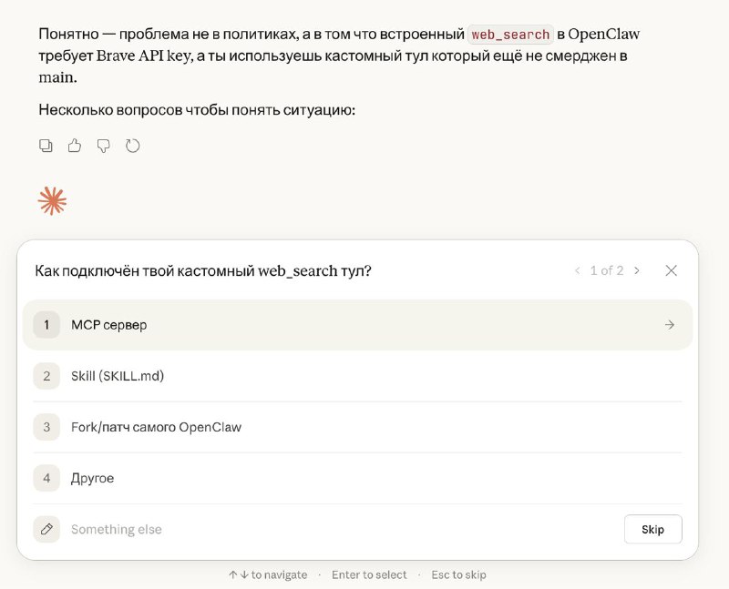This screenshot has width=729, height=589.
Task: Choose the МСР сервер answer
Action: (109, 324)
